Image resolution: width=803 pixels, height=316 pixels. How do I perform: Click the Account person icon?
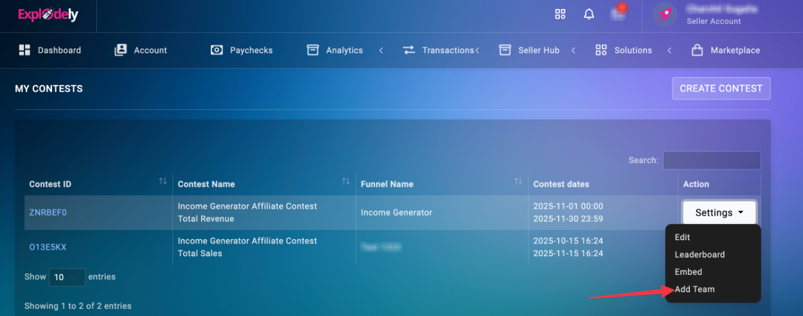click(x=120, y=50)
